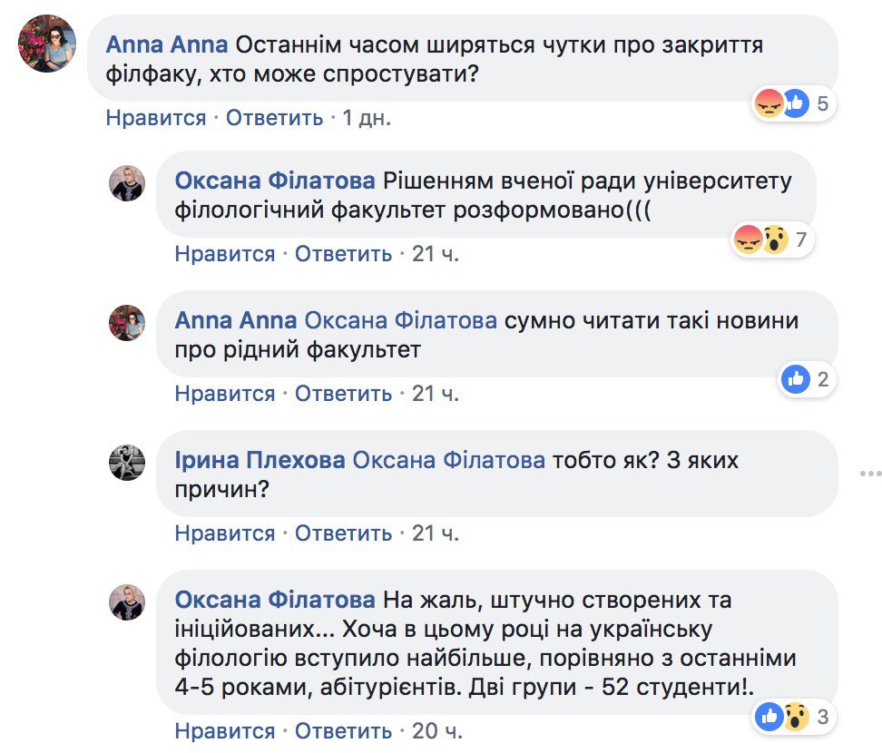Reply to comment сумно читати такі новини
The height and width of the screenshot is (753, 882).
343,394
